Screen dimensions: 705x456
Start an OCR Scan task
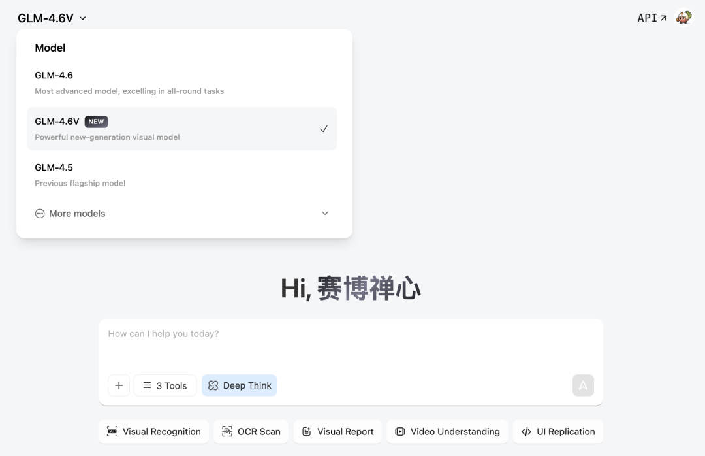pyautogui.click(x=251, y=432)
